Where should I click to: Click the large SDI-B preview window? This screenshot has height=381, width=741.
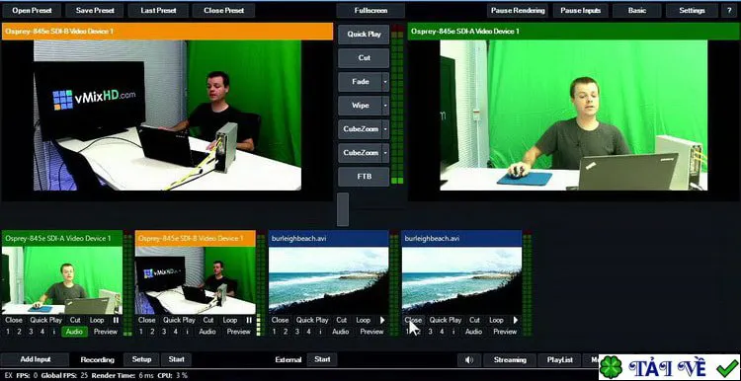point(167,115)
